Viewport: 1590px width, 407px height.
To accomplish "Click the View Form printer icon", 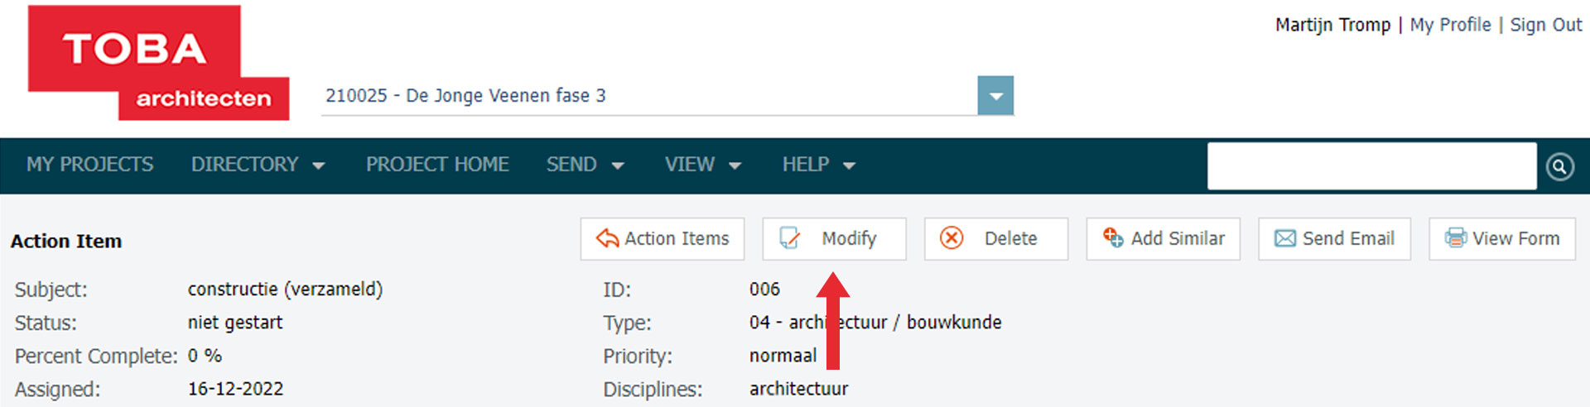I will [x=1455, y=238].
